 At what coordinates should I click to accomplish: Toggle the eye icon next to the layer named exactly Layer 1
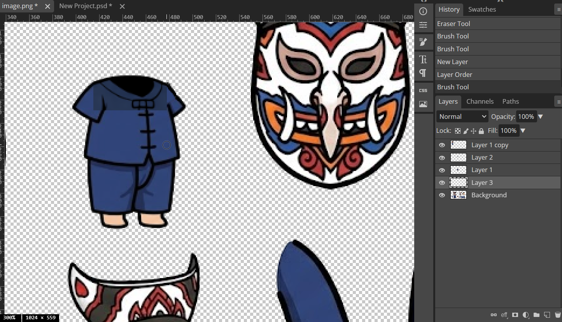[442, 170]
